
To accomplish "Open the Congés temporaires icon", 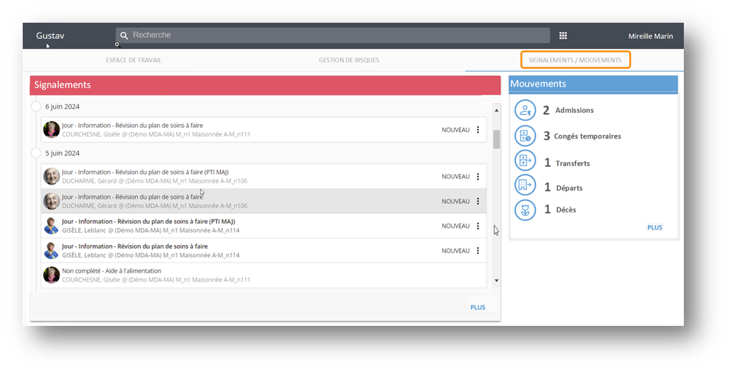I will point(525,136).
